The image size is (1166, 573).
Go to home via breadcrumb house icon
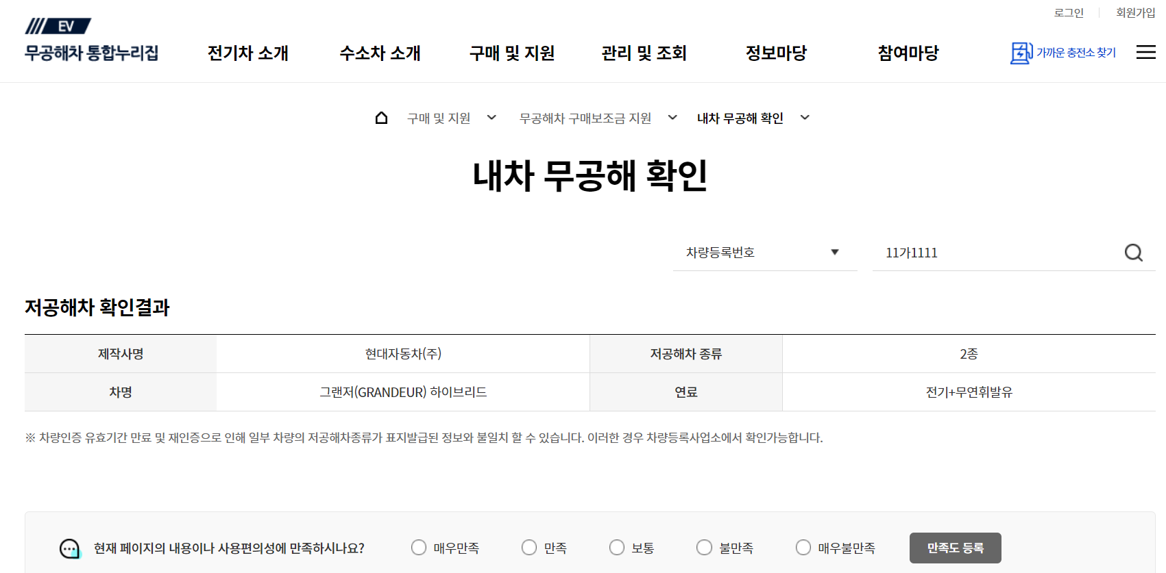pos(382,118)
